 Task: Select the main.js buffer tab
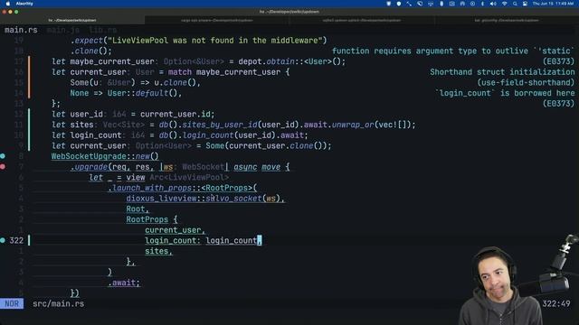(x=62, y=30)
